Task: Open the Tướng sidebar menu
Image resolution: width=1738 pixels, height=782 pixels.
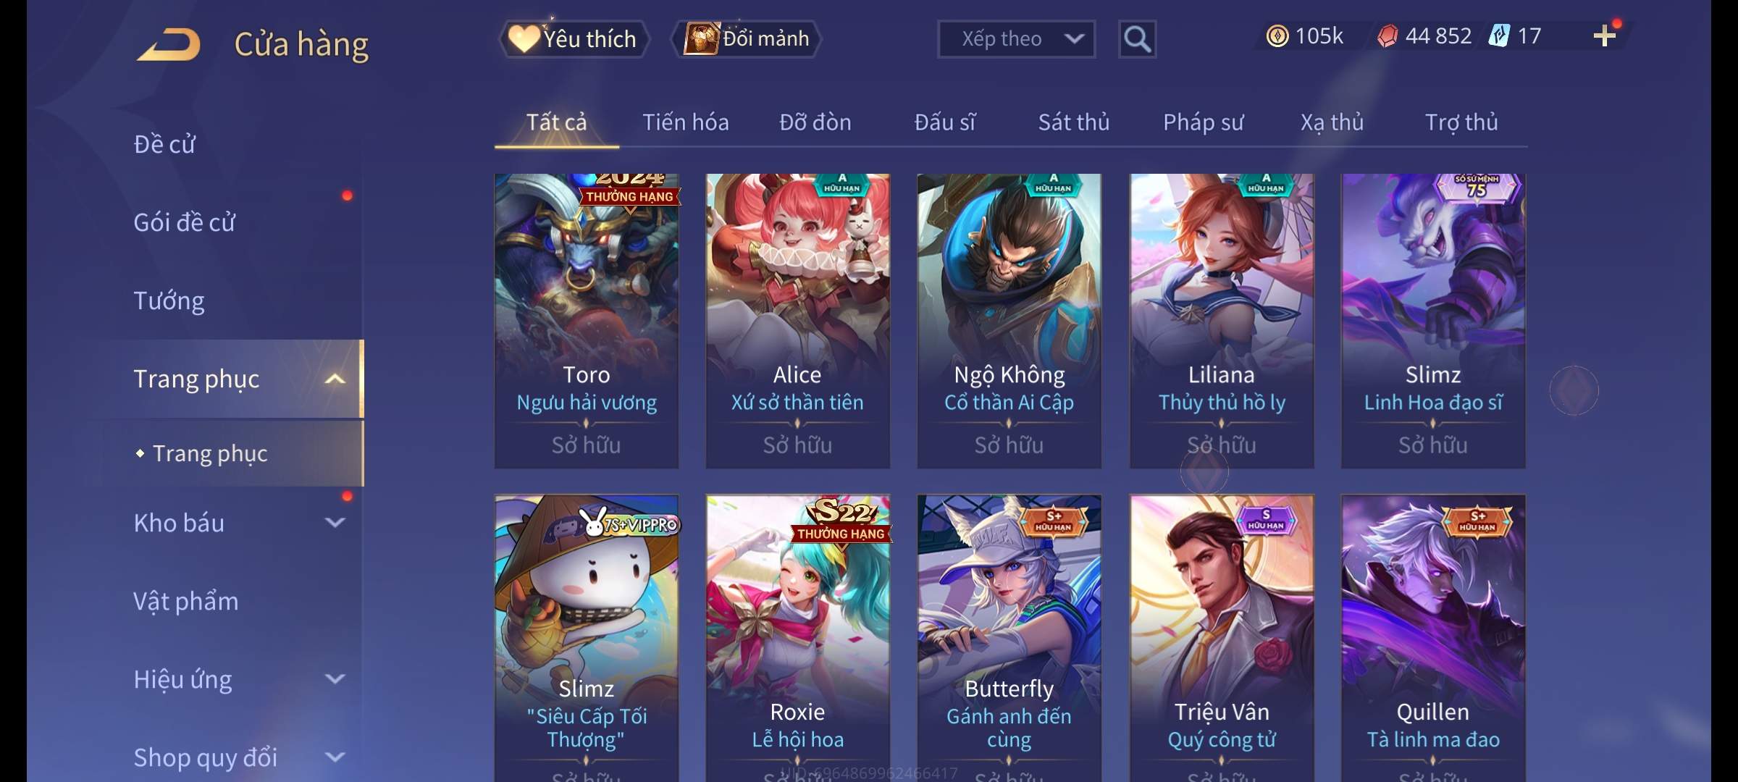Action: (169, 300)
